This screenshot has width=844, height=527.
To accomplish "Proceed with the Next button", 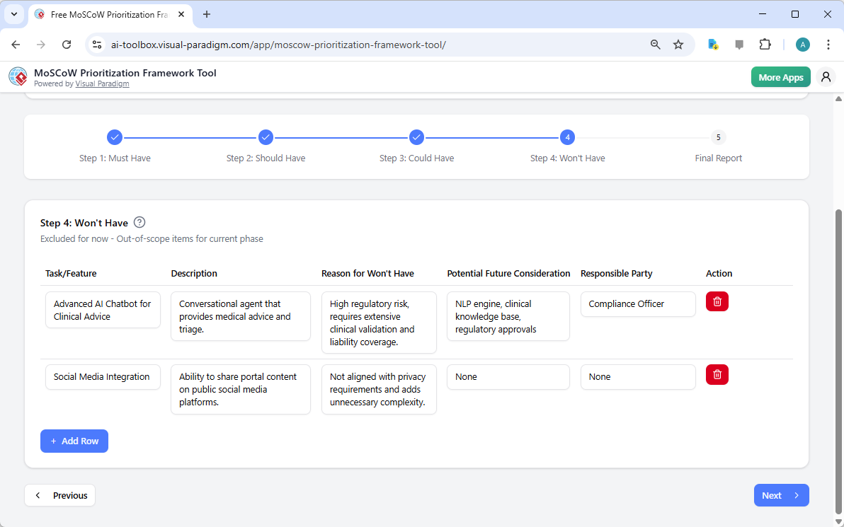I will pos(781,495).
